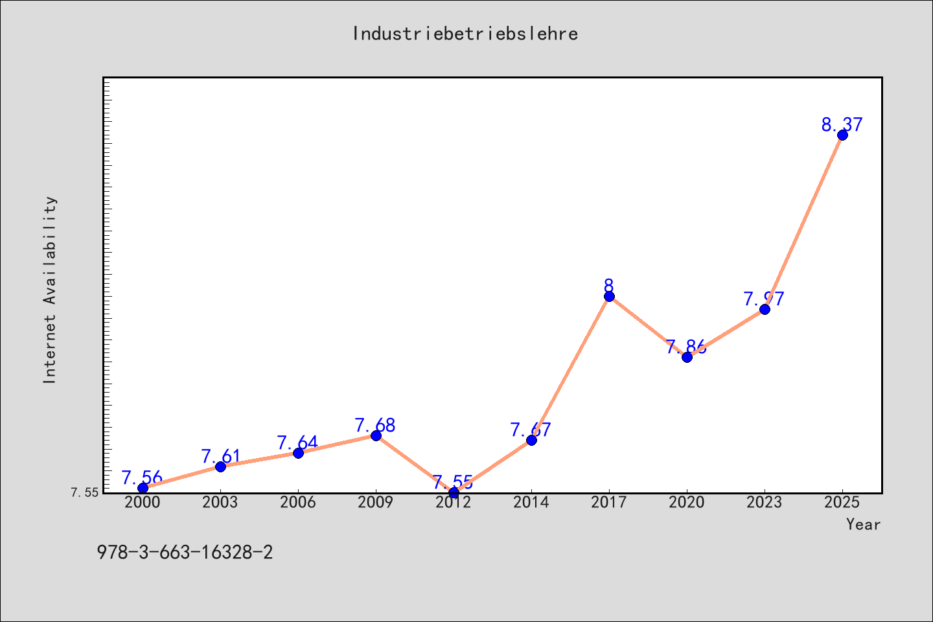Viewport: 933px width, 622px height.
Task: Click the 2014 x-axis label
Action: pyautogui.click(x=531, y=502)
